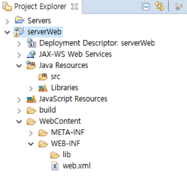Click the lib folder icon
Viewport: 187px width, 192px height.
[55, 155]
